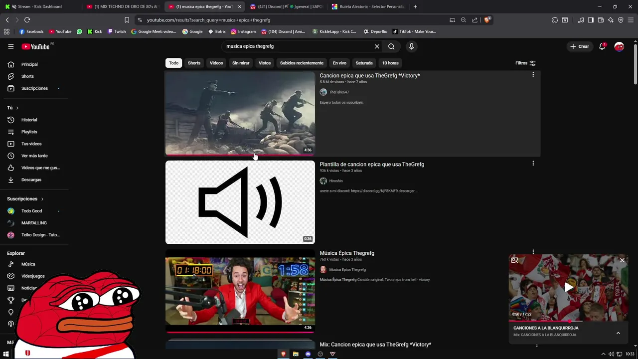The width and height of the screenshot is (638, 359).
Task: More options for Victory video
Action: tap(533, 75)
